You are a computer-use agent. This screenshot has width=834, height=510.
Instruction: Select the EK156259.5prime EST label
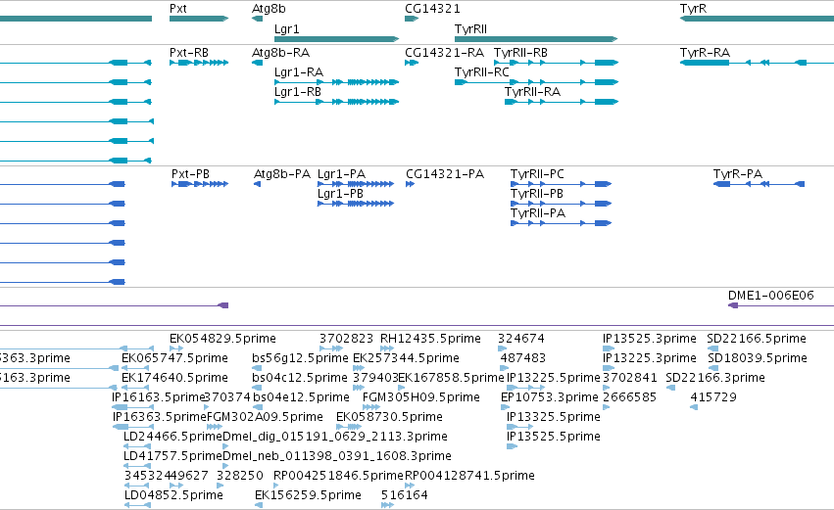pyautogui.click(x=308, y=495)
